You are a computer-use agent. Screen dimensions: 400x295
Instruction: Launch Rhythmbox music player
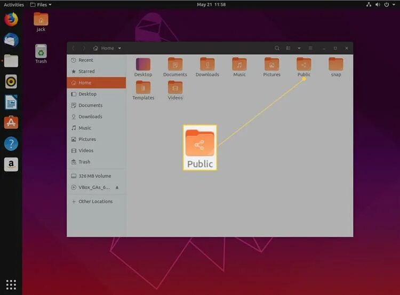[11, 81]
